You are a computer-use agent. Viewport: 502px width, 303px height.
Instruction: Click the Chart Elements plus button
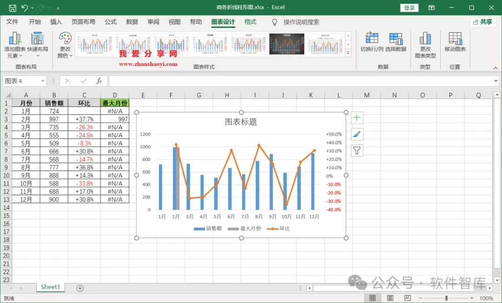click(x=357, y=118)
